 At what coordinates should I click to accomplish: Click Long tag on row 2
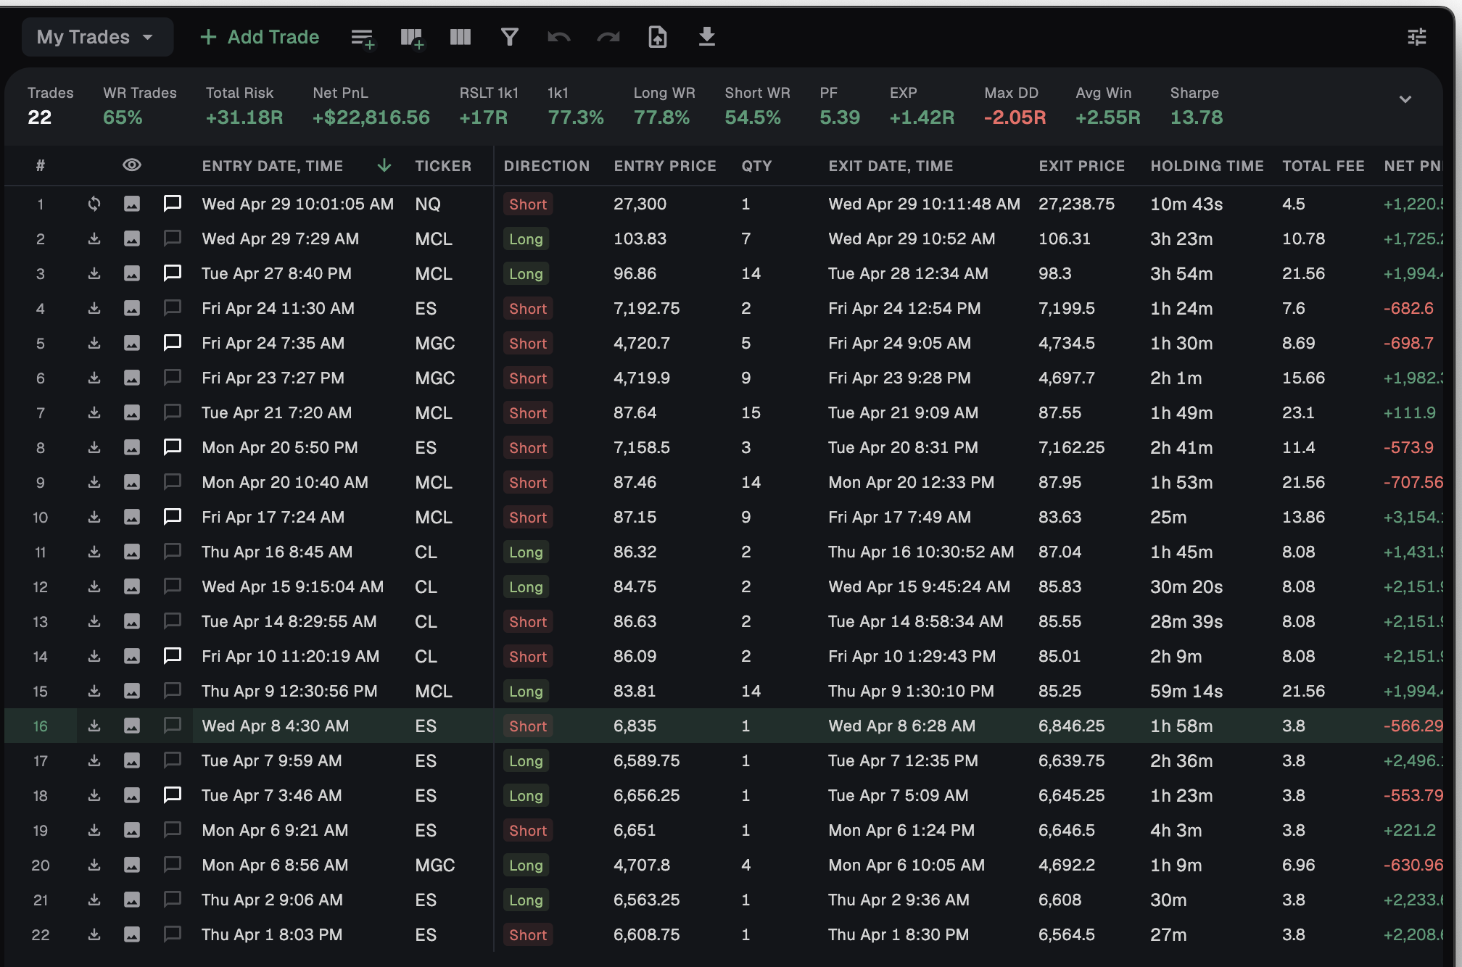pos(526,239)
